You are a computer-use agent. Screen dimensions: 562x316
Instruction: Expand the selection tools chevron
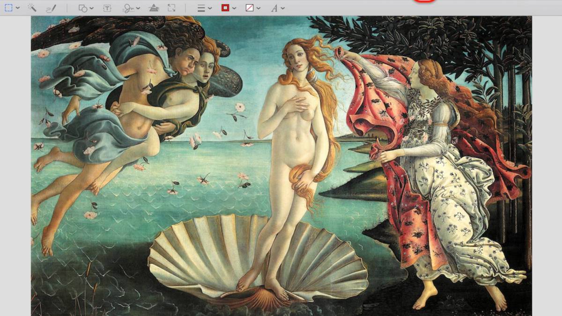[x=18, y=8]
